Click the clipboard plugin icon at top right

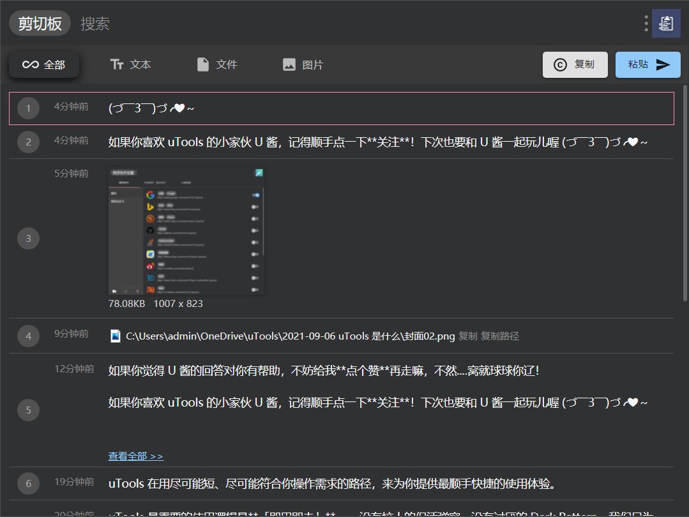[666, 23]
